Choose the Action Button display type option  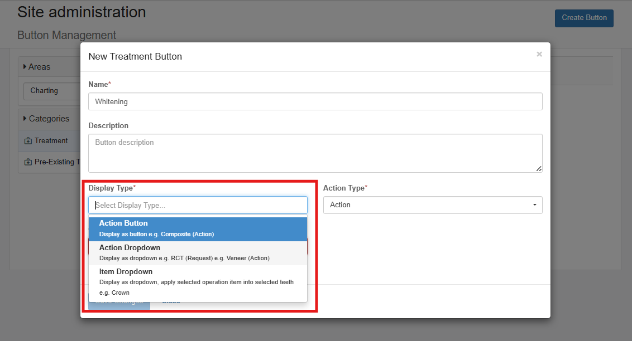(x=198, y=229)
